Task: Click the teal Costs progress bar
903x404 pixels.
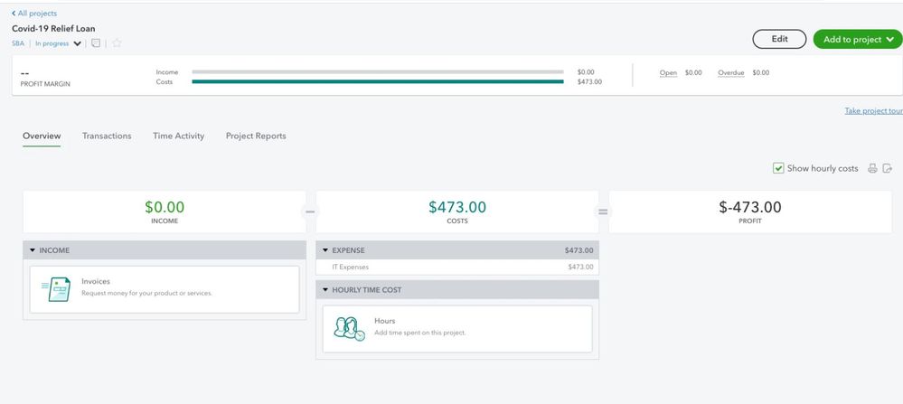Action: coord(377,82)
